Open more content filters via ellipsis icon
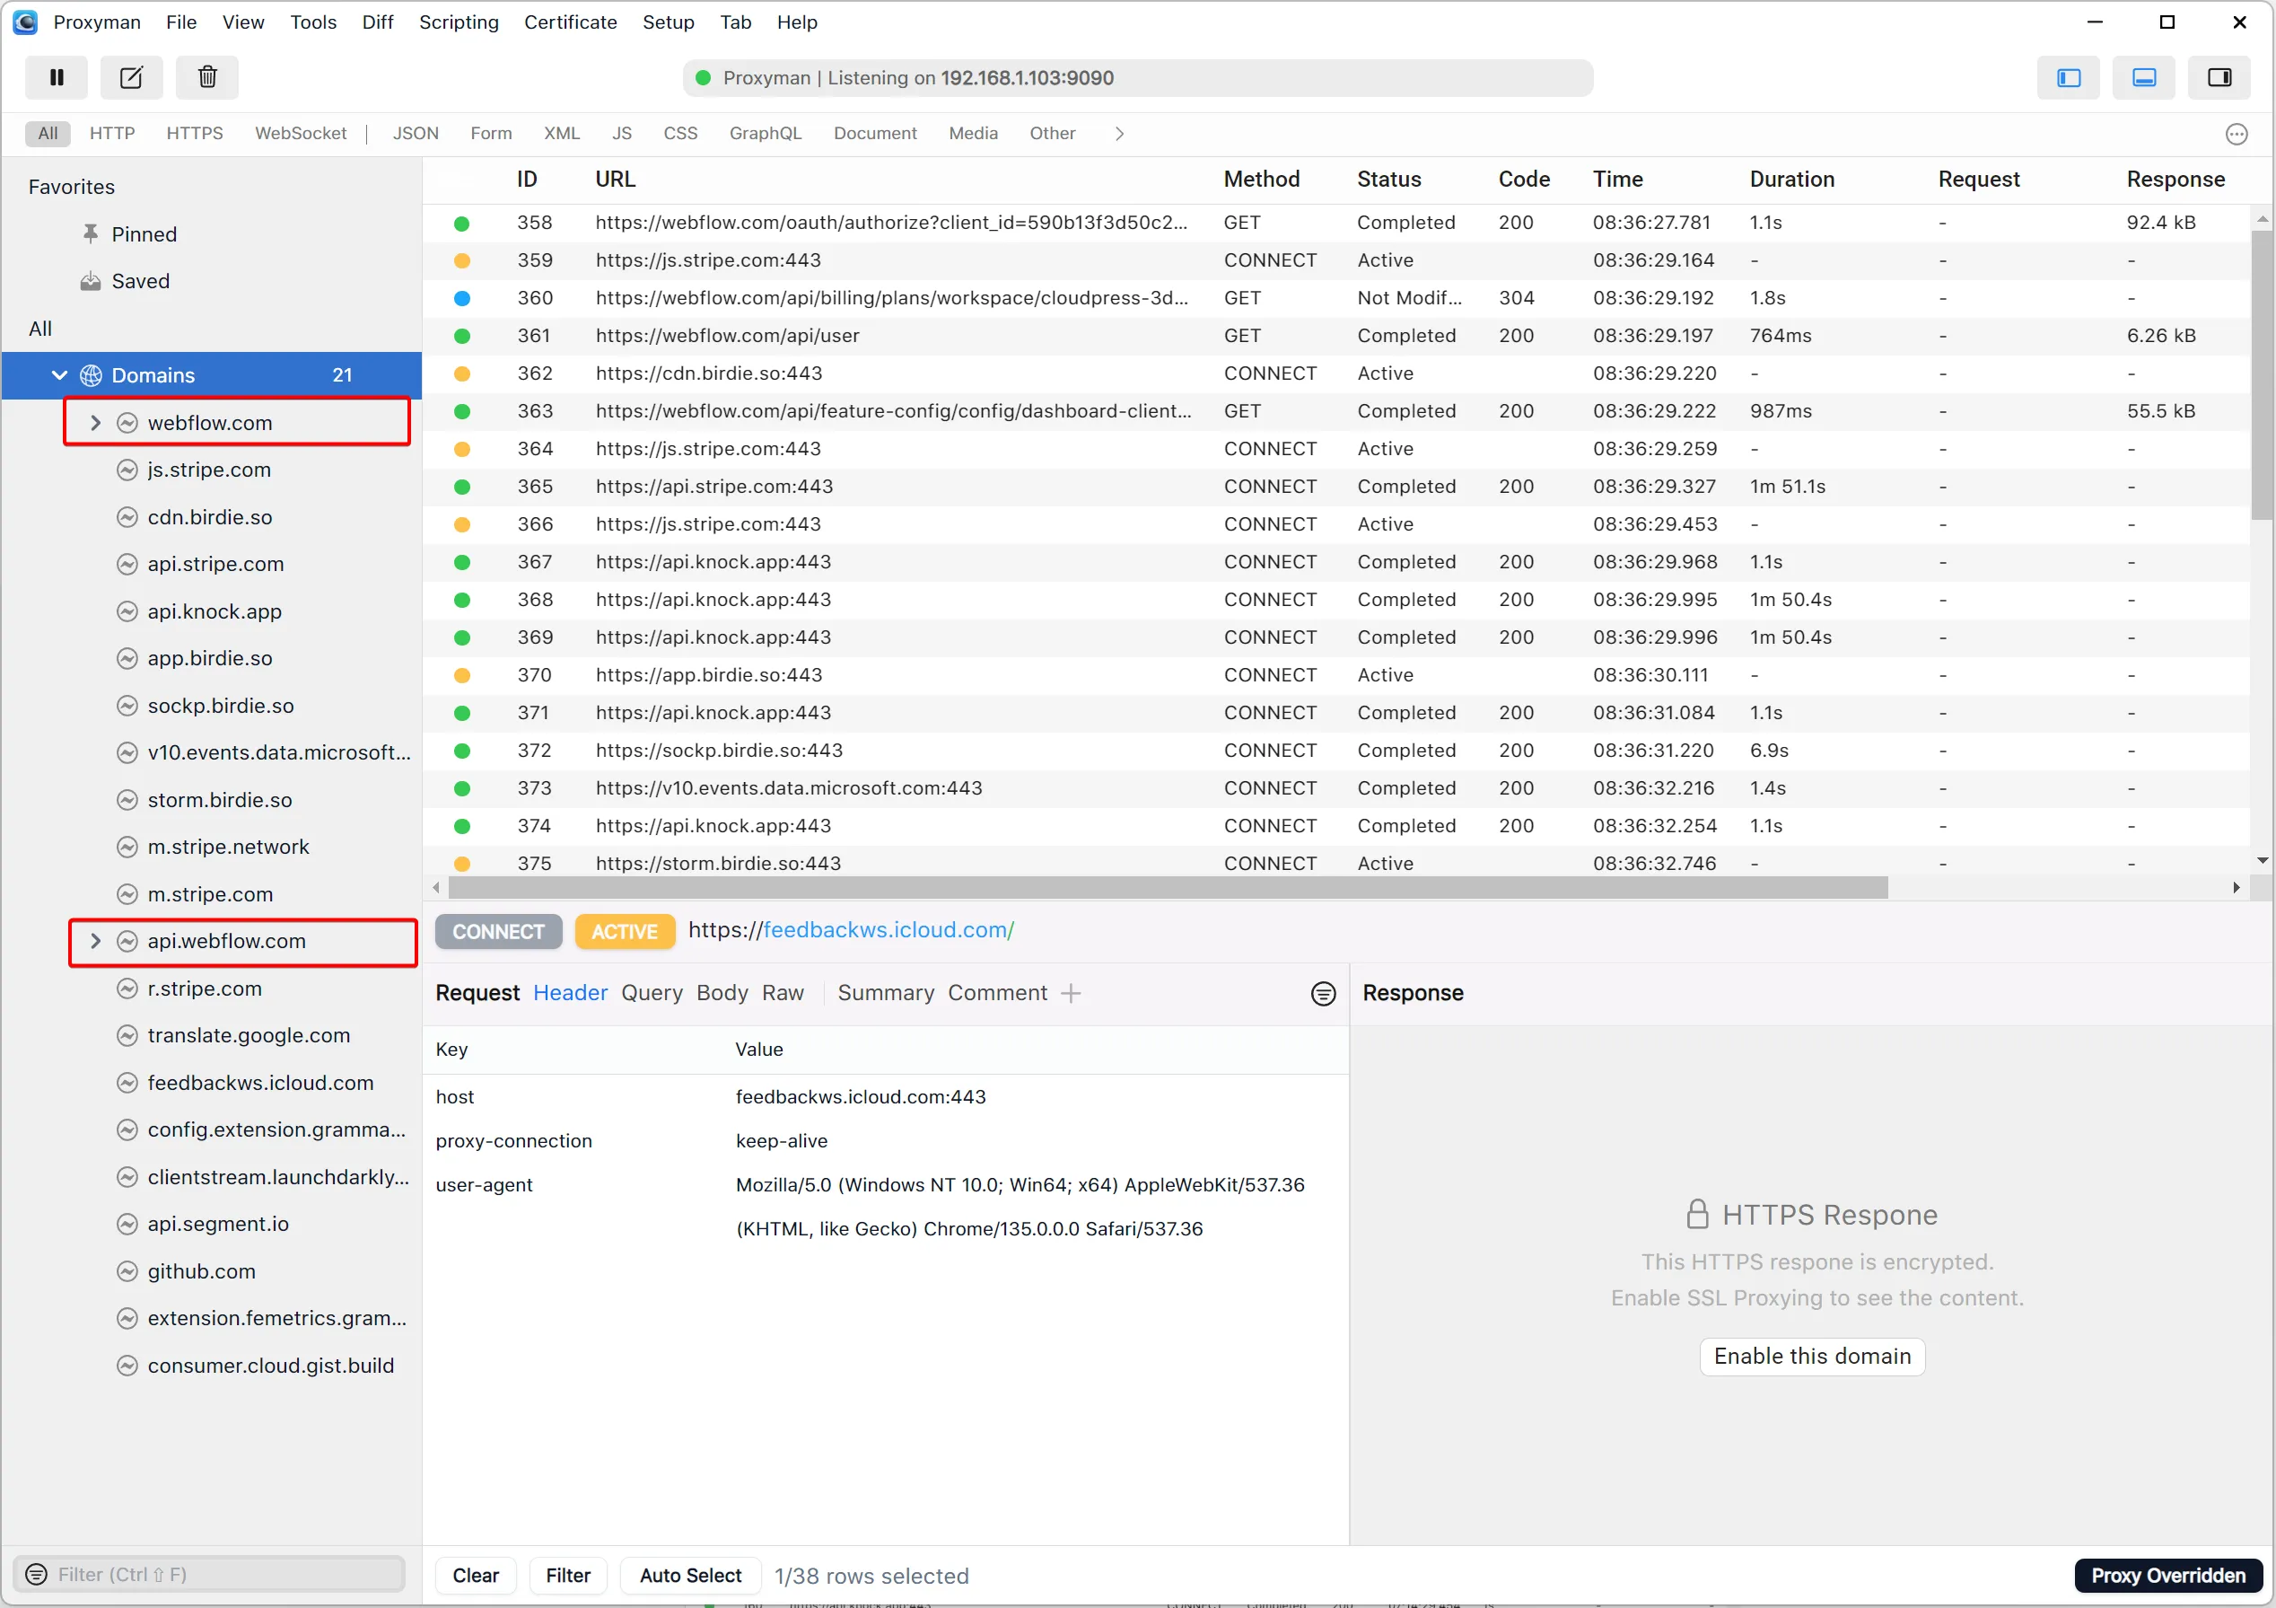The image size is (2276, 1608). (x=2237, y=134)
